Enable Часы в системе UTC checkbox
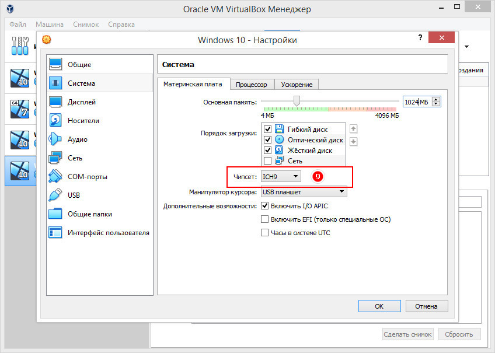 click(264, 233)
